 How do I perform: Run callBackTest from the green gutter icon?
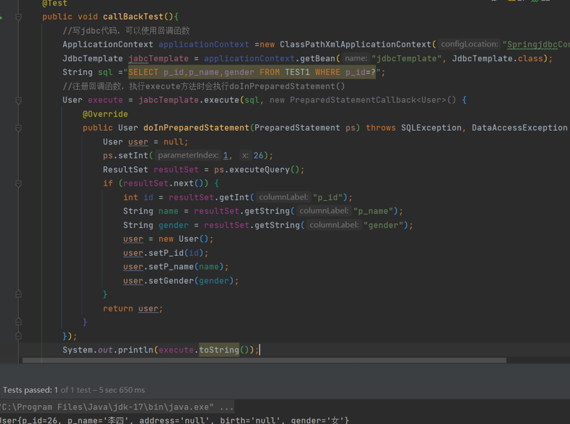click(1, 17)
